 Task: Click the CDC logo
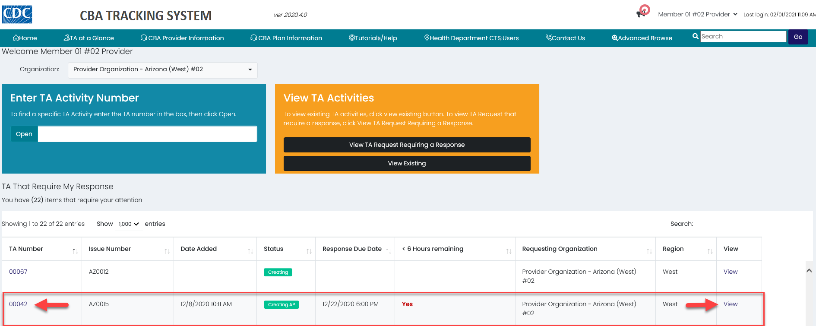pos(17,14)
